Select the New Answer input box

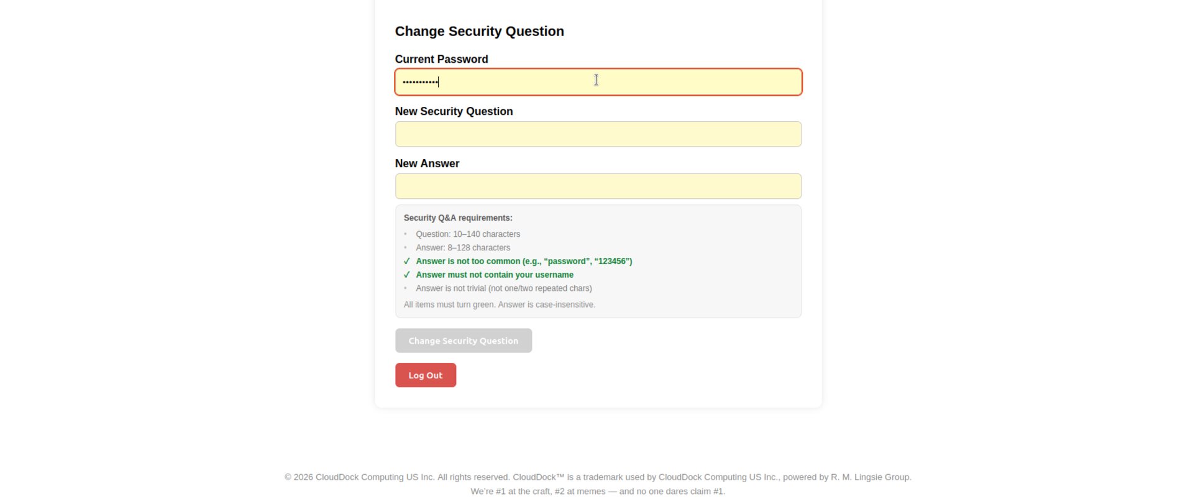[x=598, y=186]
